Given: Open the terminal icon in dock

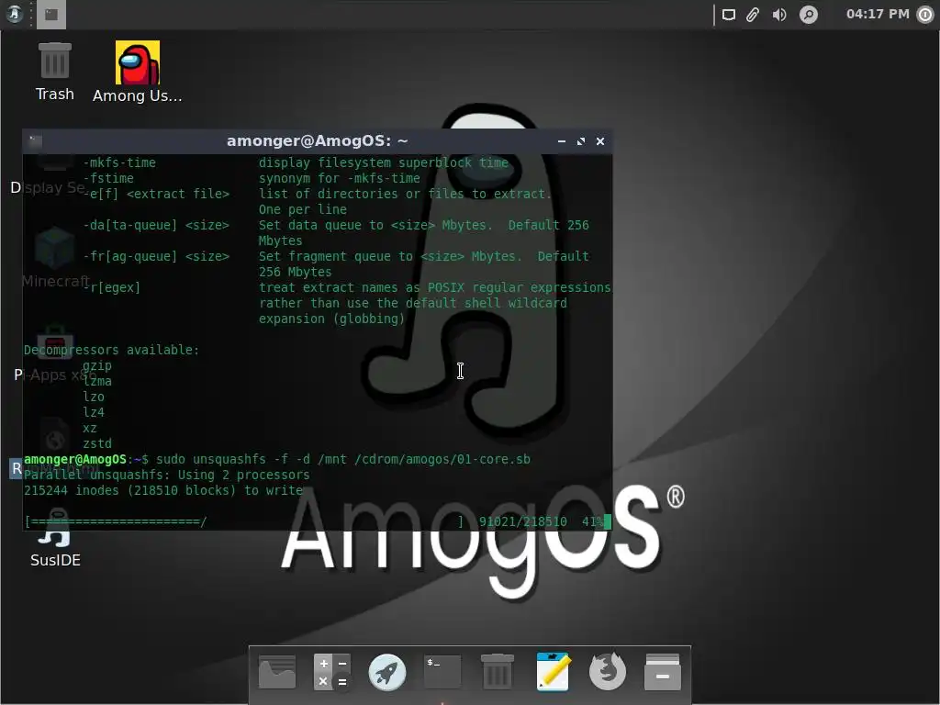Looking at the screenshot, I should [442, 671].
